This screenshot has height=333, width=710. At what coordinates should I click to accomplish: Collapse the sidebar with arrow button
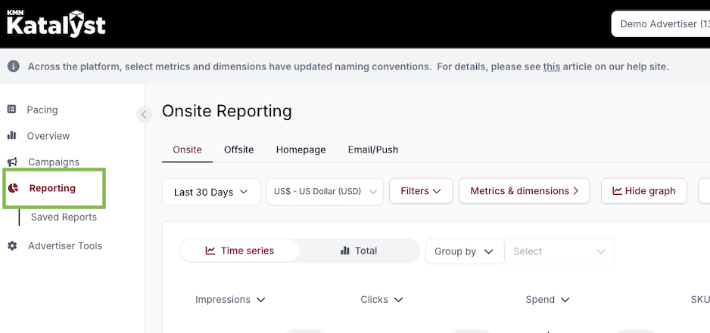click(x=144, y=114)
